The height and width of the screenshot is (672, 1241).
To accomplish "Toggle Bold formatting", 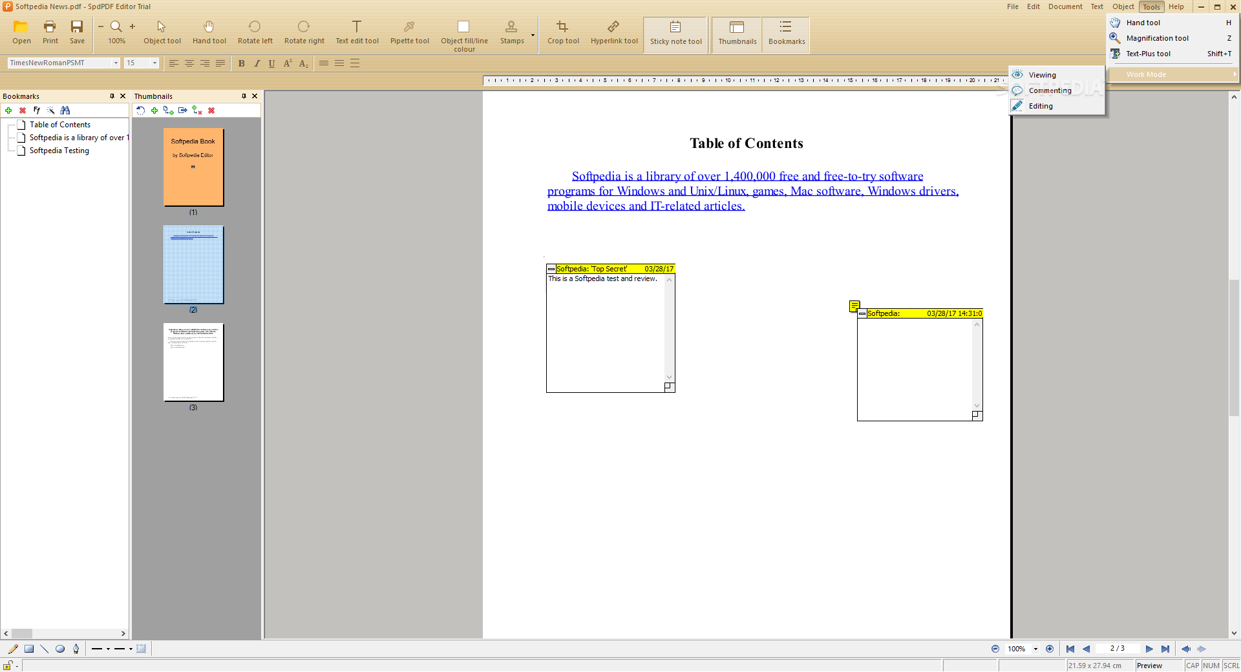I will coord(241,63).
